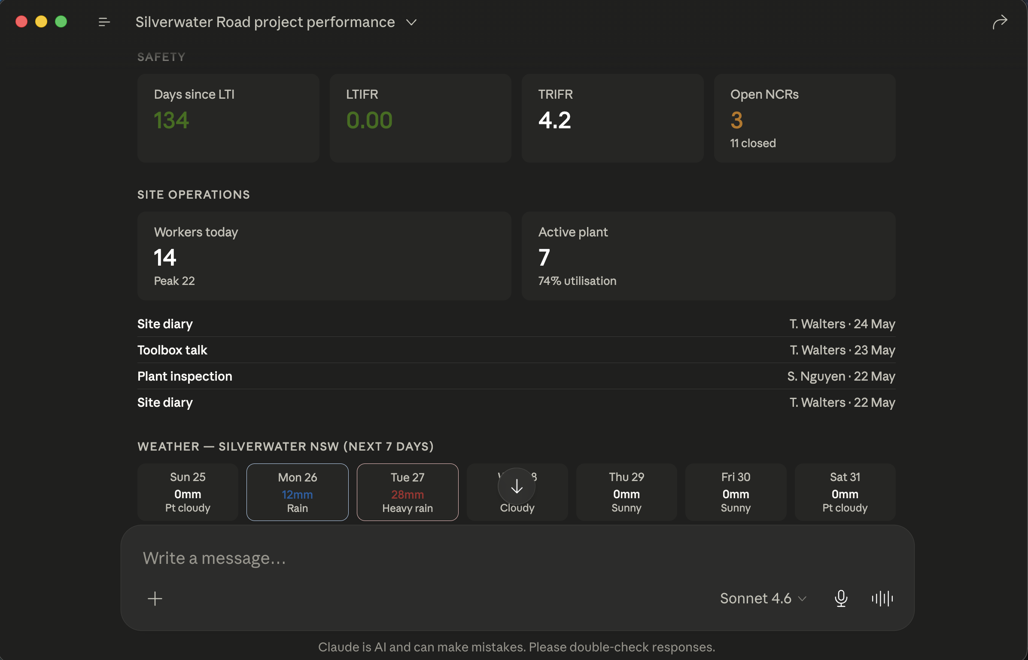Click the TRIFR 4.2 card
The height and width of the screenshot is (660, 1028).
(x=612, y=118)
